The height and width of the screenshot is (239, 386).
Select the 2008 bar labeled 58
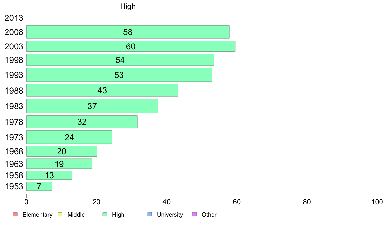128,32
